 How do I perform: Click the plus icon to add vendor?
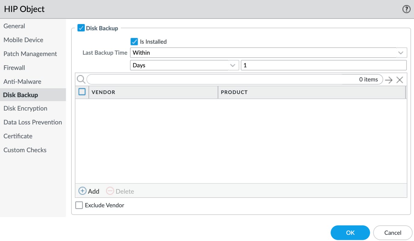(x=82, y=191)
